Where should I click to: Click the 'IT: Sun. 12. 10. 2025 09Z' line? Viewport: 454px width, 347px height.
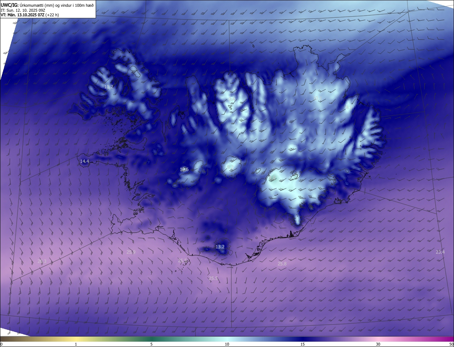tap(22, 10)
